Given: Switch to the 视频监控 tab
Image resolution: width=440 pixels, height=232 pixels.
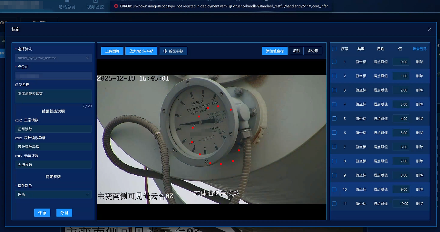Looking at the screenshot, I should click(95, 7).
